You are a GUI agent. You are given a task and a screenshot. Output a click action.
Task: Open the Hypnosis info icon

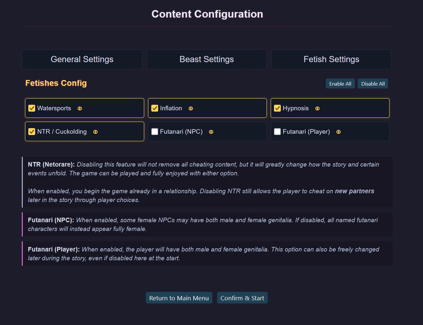(x=317, y=108)
